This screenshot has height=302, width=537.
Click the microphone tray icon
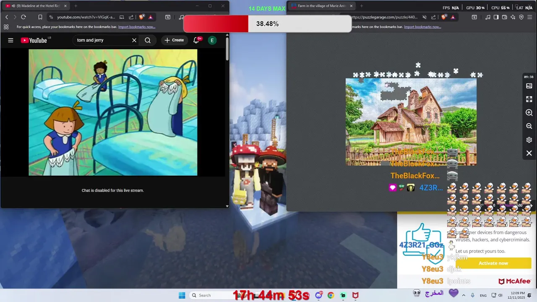point(473,295)
